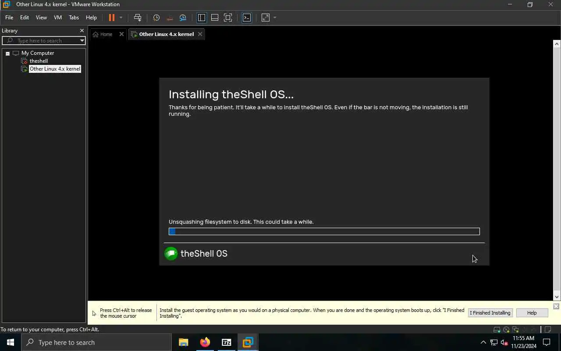Take a snapshot of this virtual machine

click(x=156, y=18)
